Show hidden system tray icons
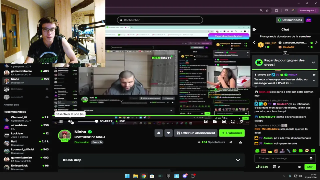 [284, 176]
